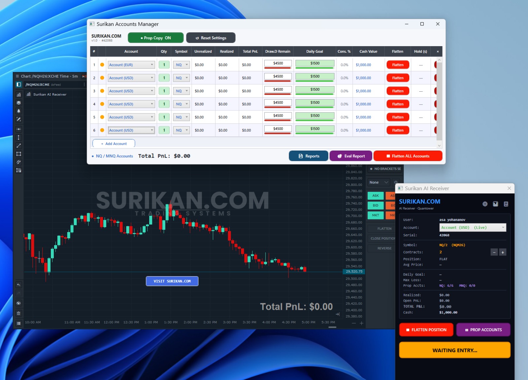Image resolution: width=528 pixels, height=380 pixels.
Task: Toggle row 2 orange status indicator
Action: 102,78
